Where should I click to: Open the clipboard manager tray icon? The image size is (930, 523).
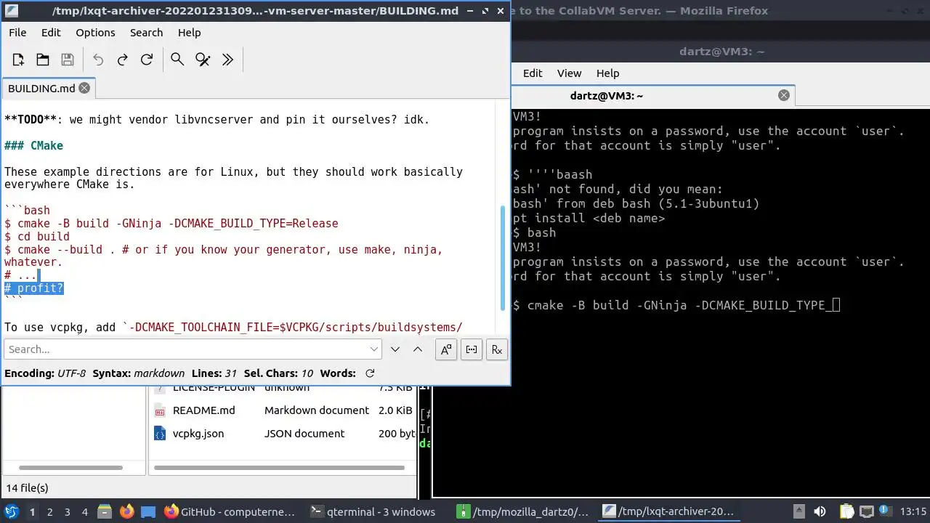[x=846, y=511]
